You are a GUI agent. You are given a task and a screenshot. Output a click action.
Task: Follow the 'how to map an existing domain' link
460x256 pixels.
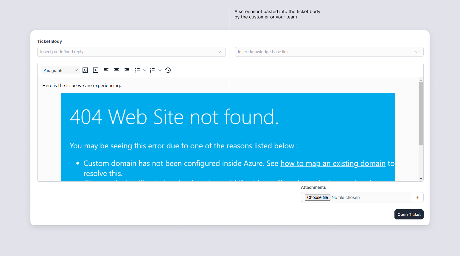click(333, 164)
